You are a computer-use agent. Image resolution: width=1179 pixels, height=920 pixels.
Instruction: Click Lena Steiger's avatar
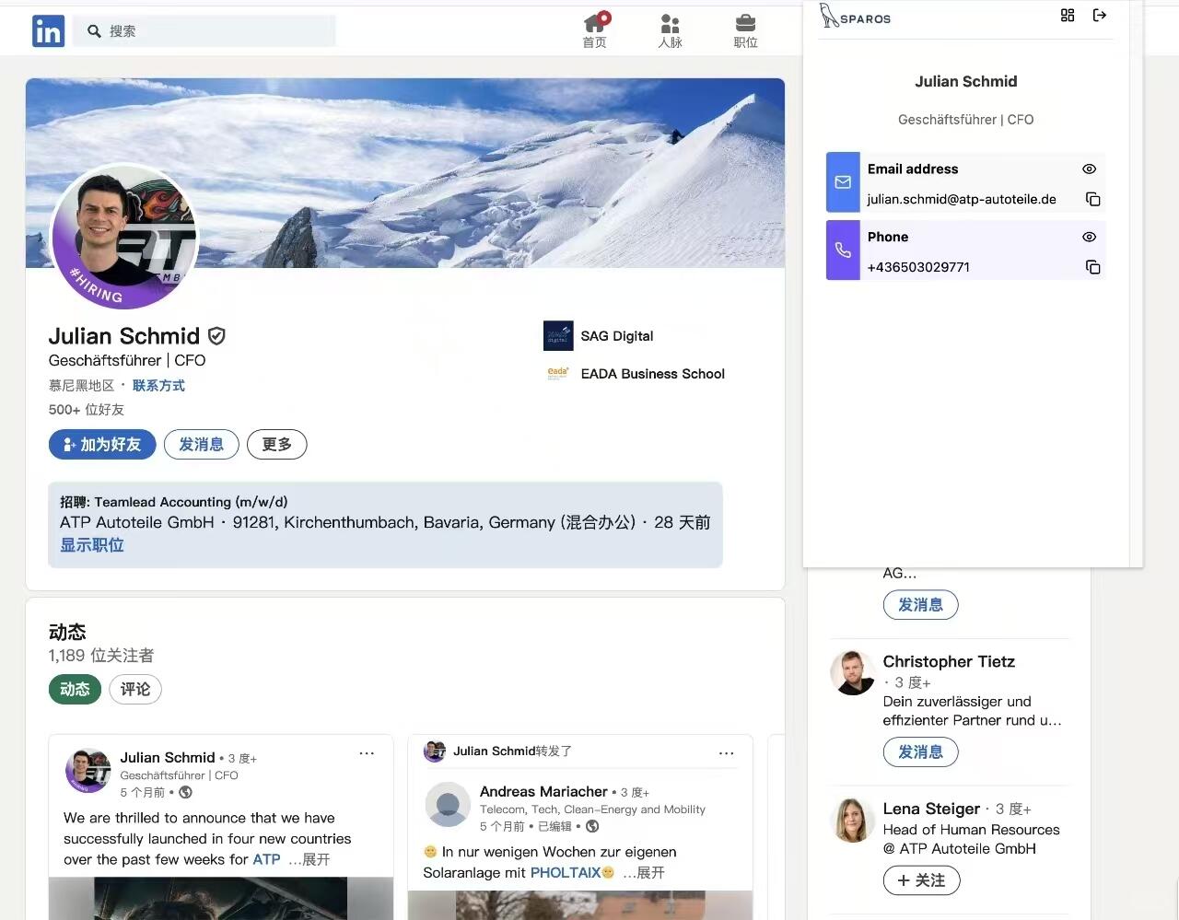[853, 820]
